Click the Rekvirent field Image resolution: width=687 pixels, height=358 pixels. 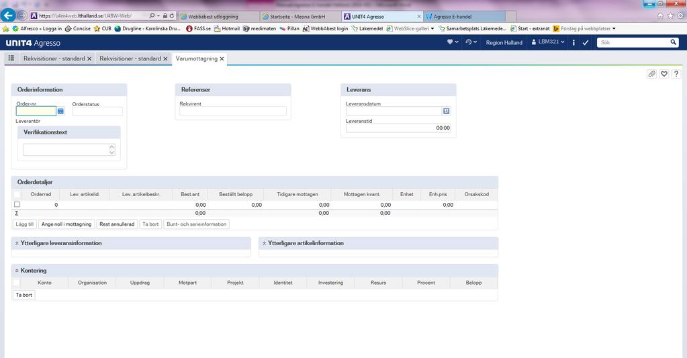coord(232,111)
